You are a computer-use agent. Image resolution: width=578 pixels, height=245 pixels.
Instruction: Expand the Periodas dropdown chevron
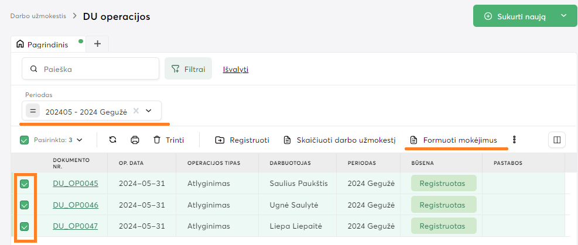[149, 111]
